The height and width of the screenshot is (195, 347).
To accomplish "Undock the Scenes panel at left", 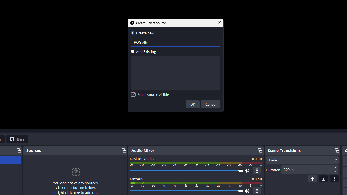I will pos(18,151).
